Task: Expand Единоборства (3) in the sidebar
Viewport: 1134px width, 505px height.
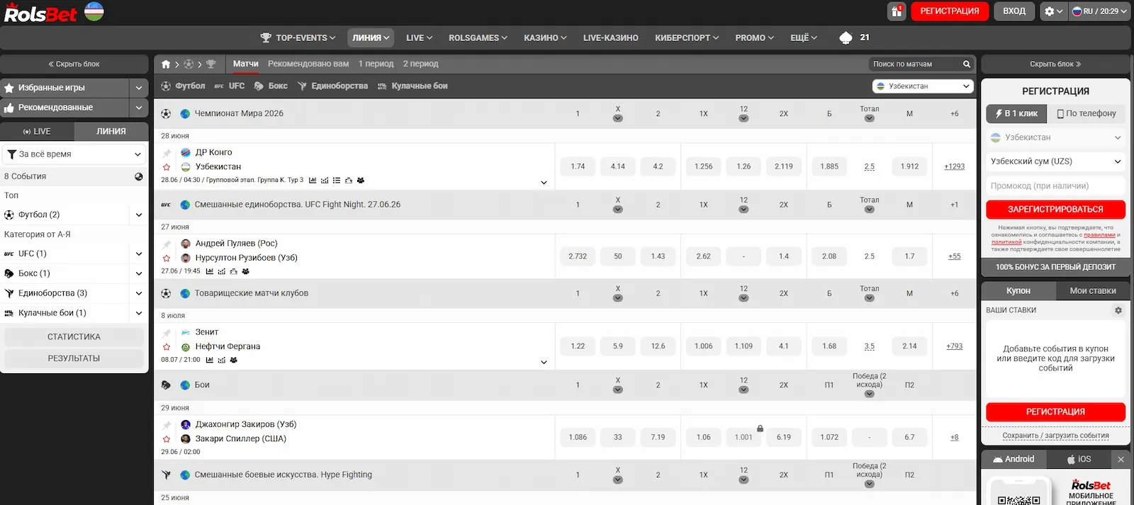Action: [x=139, y=293]
